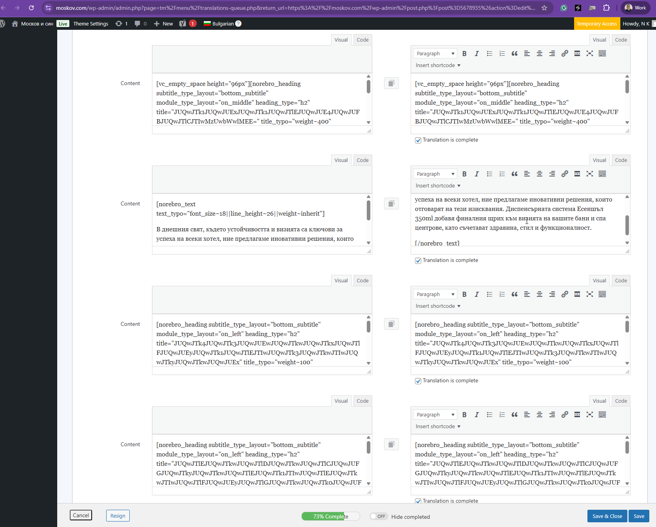The width and height of the screenshot is (656, 527).
Task: Click Read More tag icon in second editor
Action: pyautogui.click(x=577, y=174)
